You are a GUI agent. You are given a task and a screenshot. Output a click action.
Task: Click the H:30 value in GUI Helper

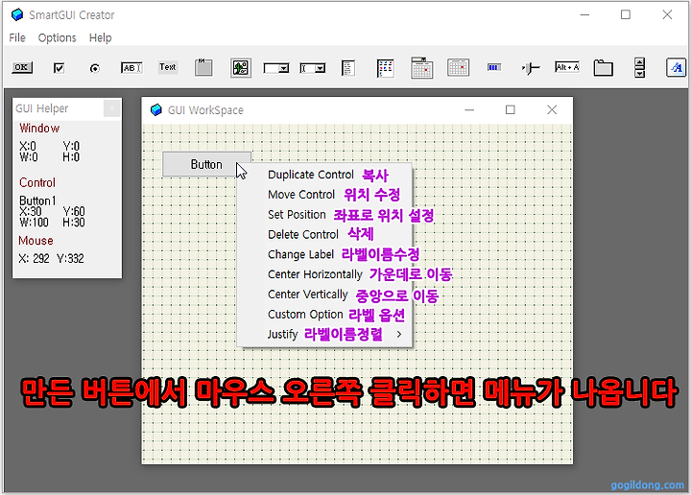74,223
